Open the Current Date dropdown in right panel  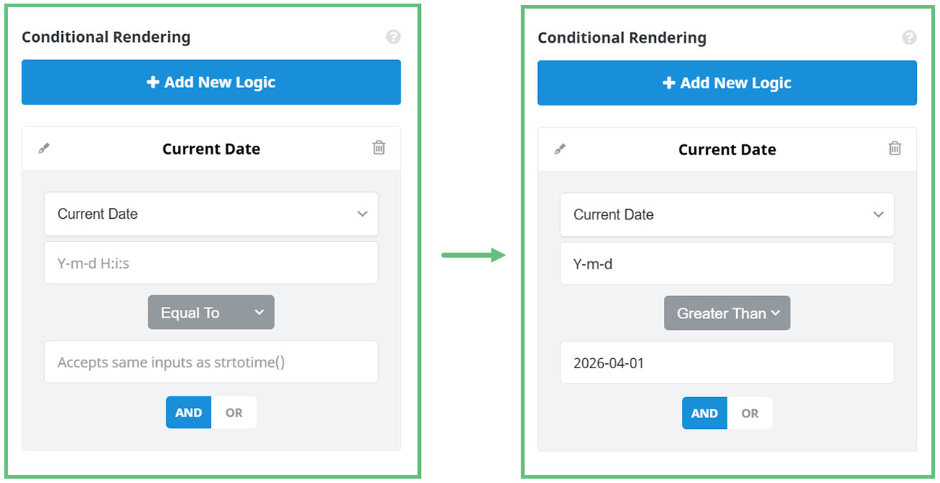tap(727, 214)
